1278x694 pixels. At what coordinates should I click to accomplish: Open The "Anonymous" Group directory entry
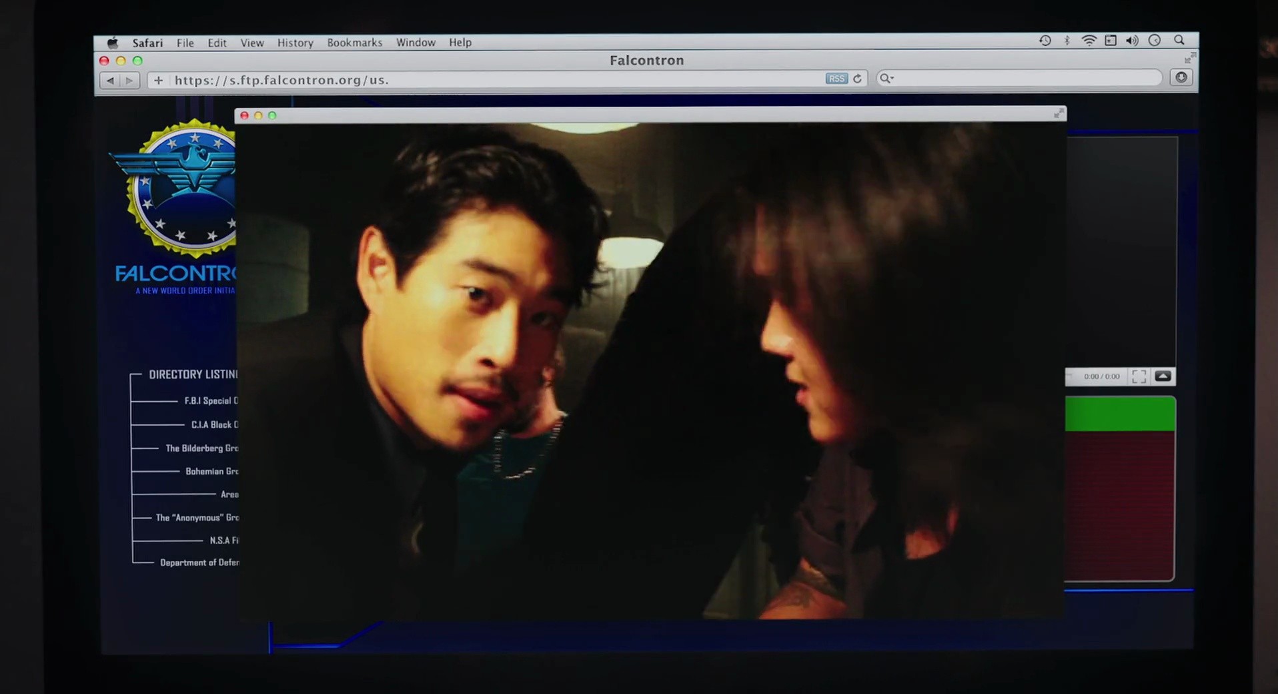197,518
